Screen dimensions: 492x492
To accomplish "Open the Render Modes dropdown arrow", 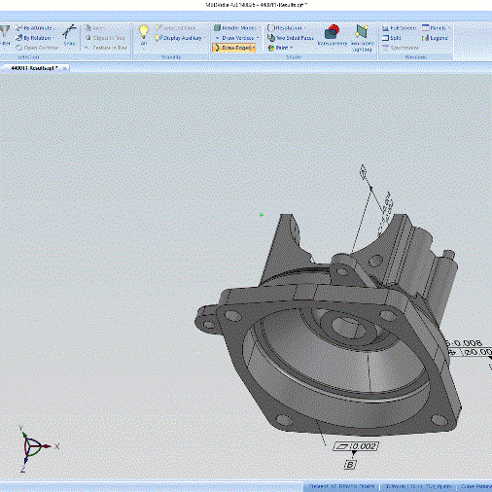I will pyautogui.click(x=260, y=28).
